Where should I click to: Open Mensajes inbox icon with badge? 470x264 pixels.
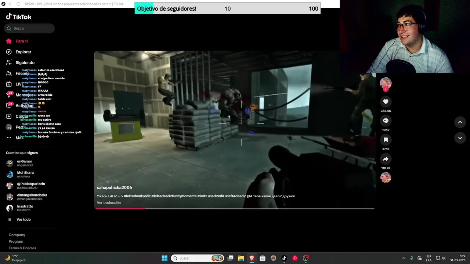[9, 95]
